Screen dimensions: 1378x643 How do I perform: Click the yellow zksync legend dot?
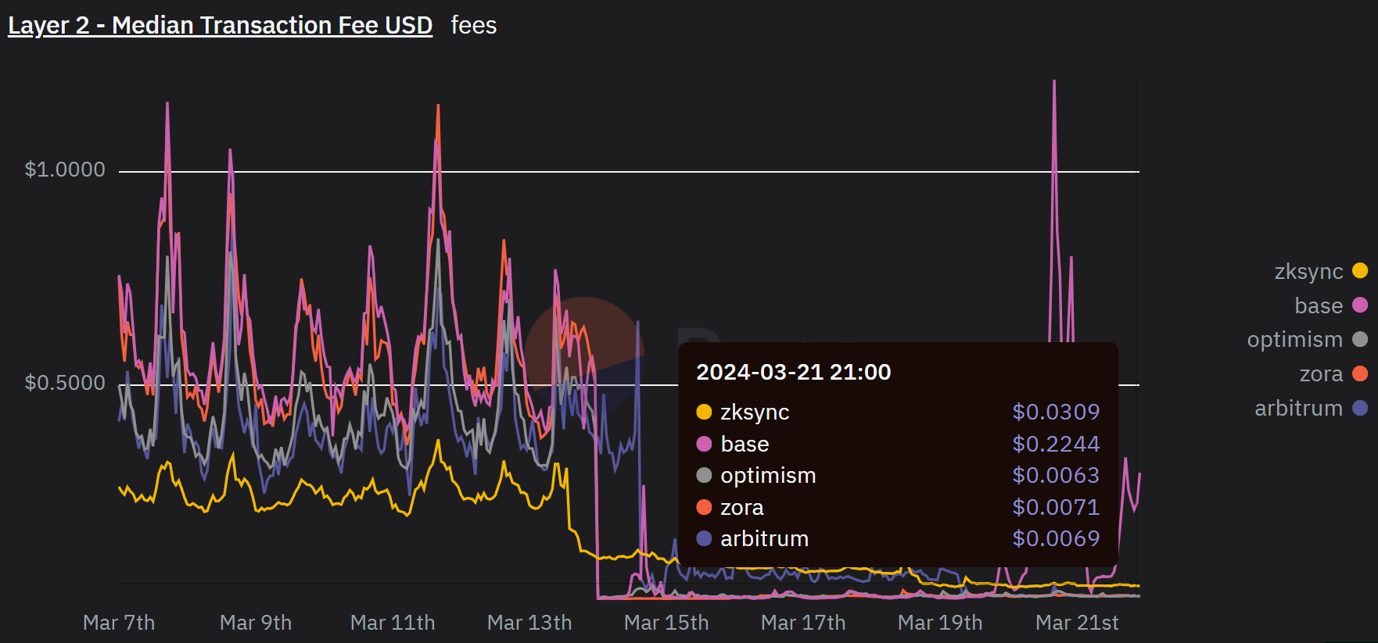(x=1360, y=271)
